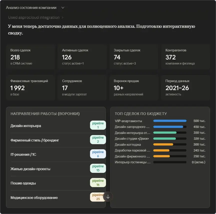Select the Жилые дизайн-проекты row
Screen dimensions: 216x214
pos(56,169)
